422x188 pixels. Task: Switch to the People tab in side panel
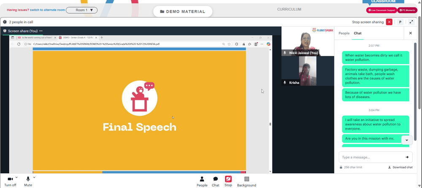coord(344,33)
